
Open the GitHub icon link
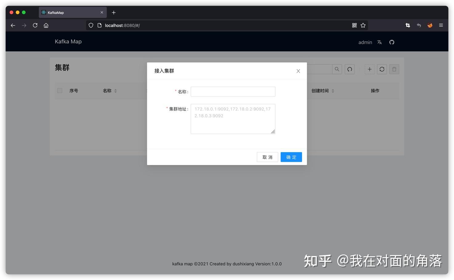(x=392, y=42)
